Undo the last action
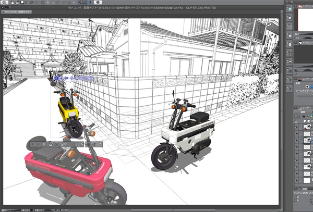This screenshot has height=212, width=313. (x=31, y=3)
